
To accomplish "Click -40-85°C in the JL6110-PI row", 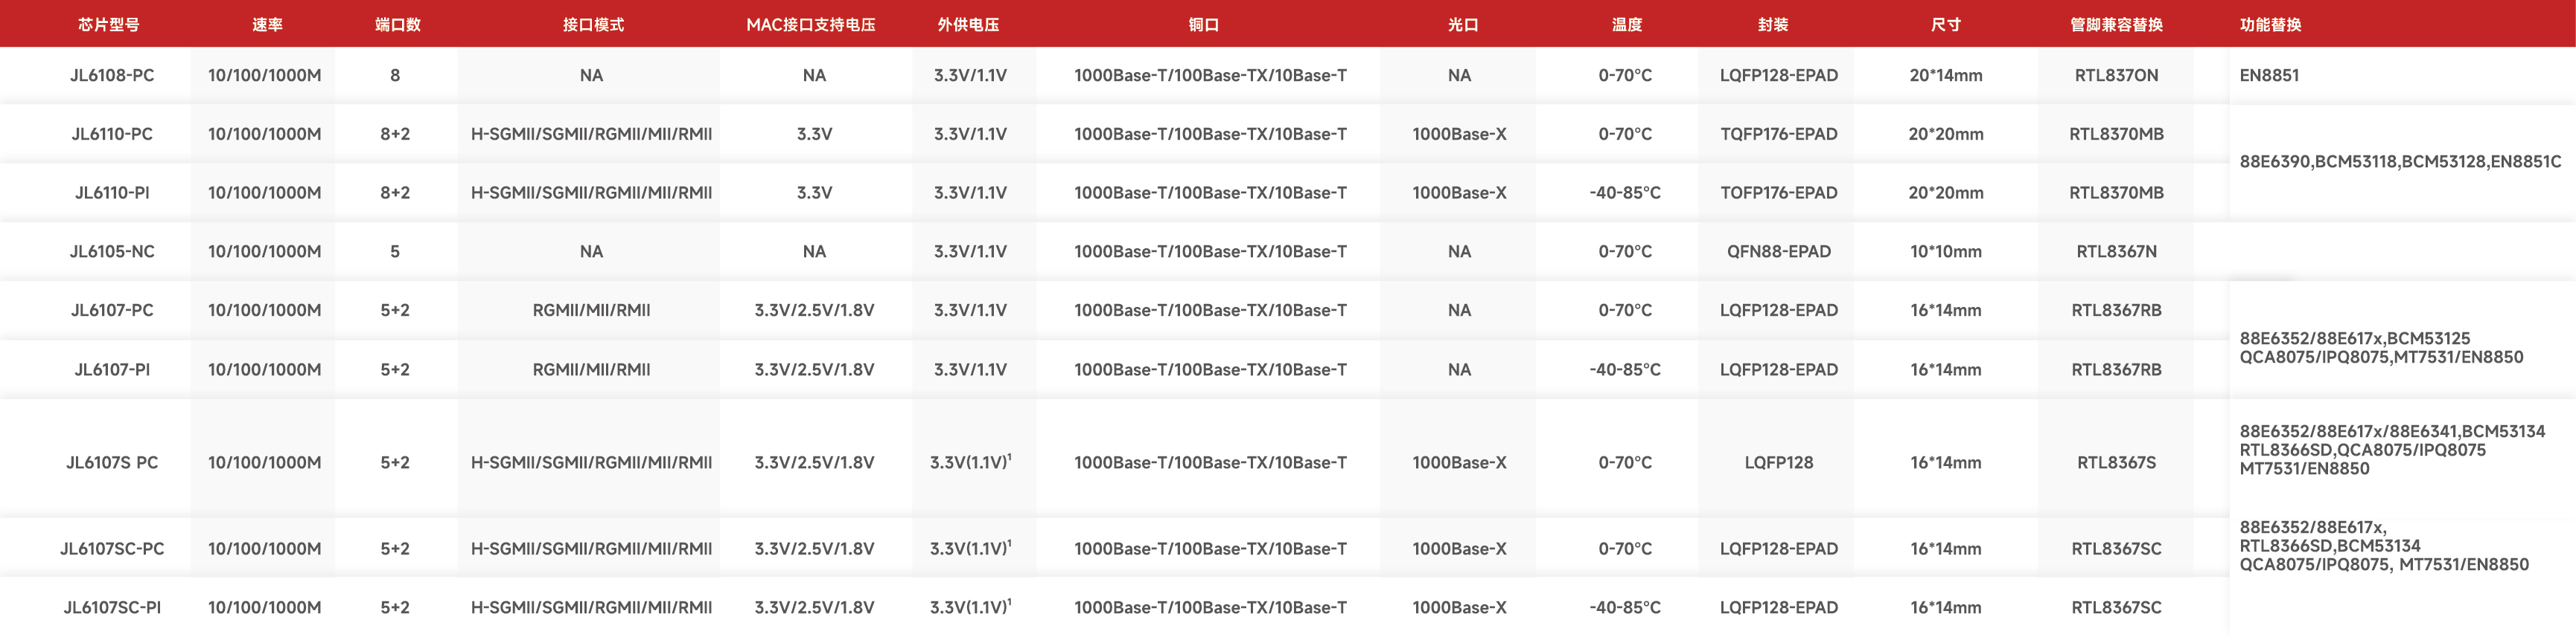I will coord(1625,193).
